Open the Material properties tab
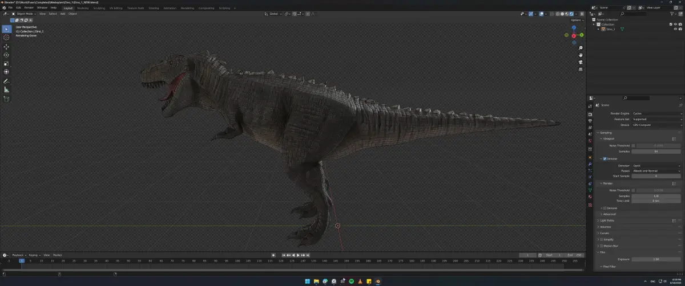Screen dimensions: 685x286 pos(590,197)
